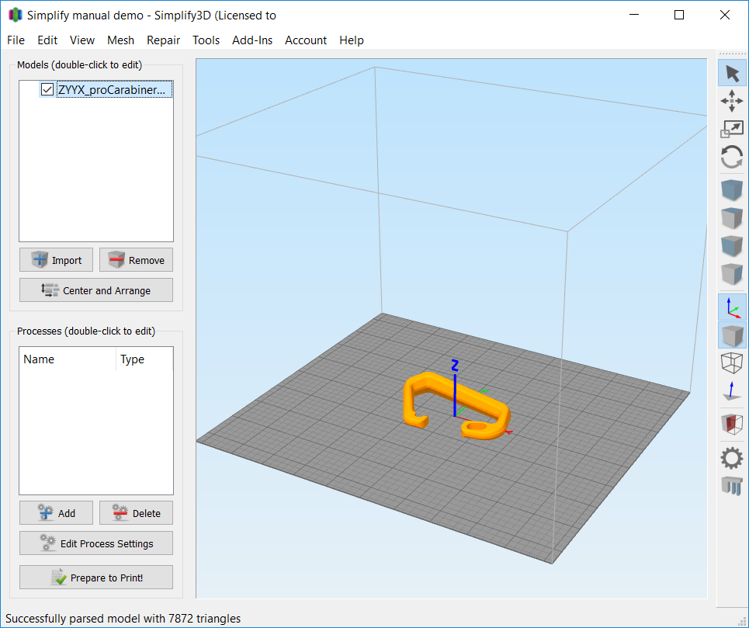This screenshot has height=628, width=749.
Task: Enable the cross-section view tool
Action: (x=732, y=423)
